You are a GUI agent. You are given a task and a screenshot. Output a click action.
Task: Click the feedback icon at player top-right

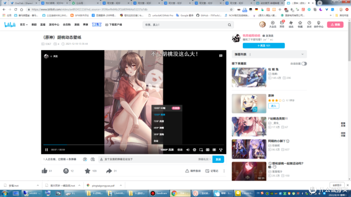[221, 55]
